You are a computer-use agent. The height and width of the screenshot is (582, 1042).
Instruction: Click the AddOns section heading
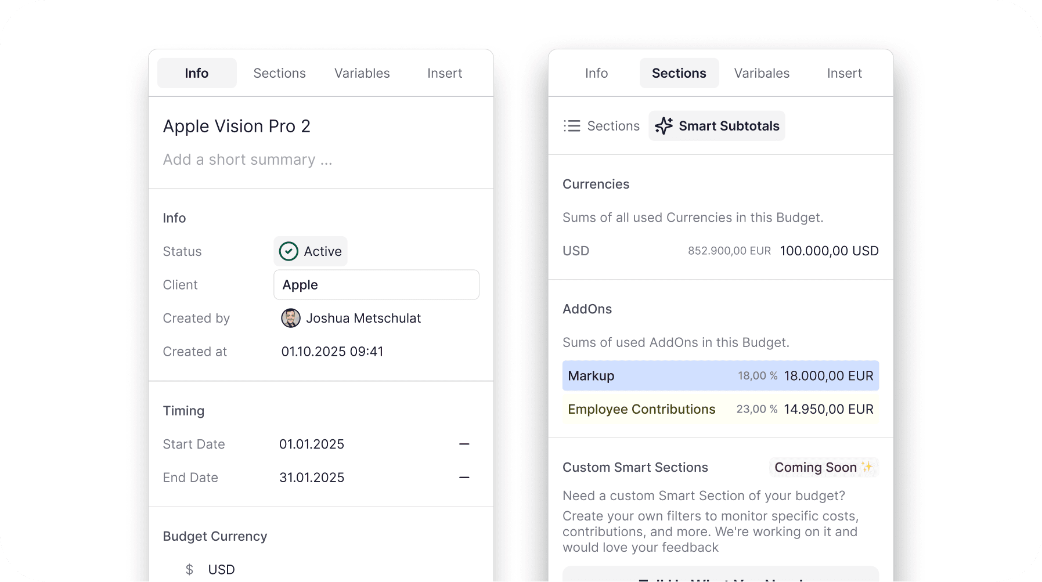point(587,309)
